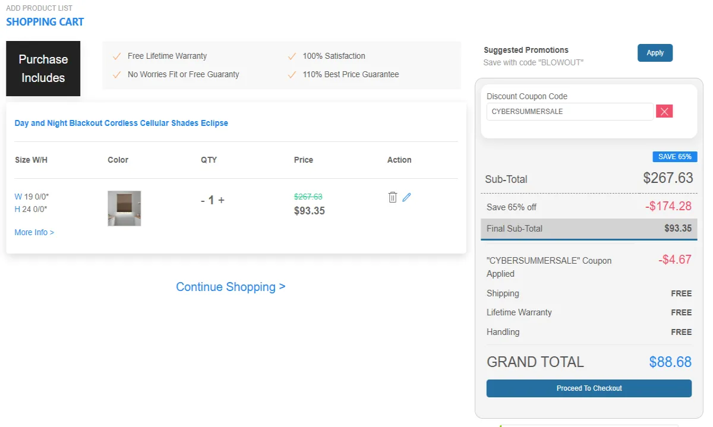Image resolution: width=713 pixels, height=427 pixels.
Task: Click the checkmark by No Worries Fit guaranty
Action: pos(116,74)
